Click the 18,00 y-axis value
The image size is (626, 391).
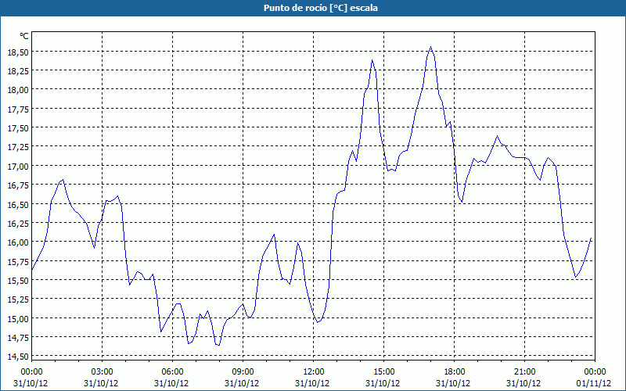pyautogui.click(x=18, y=90)
